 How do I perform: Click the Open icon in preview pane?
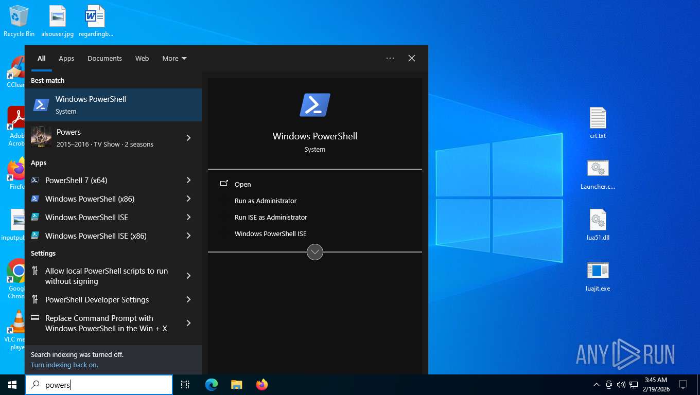[224, 184]
